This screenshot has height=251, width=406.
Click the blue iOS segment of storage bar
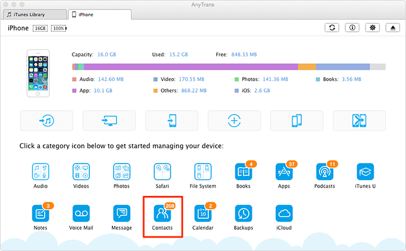343,67
